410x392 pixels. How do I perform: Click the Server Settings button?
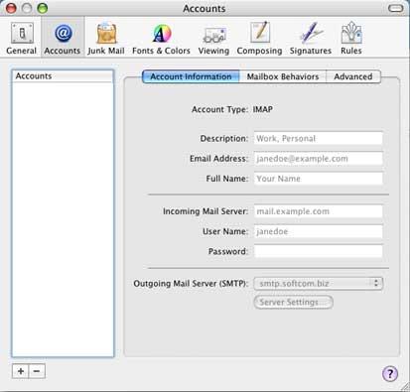(x=293, y=302)
